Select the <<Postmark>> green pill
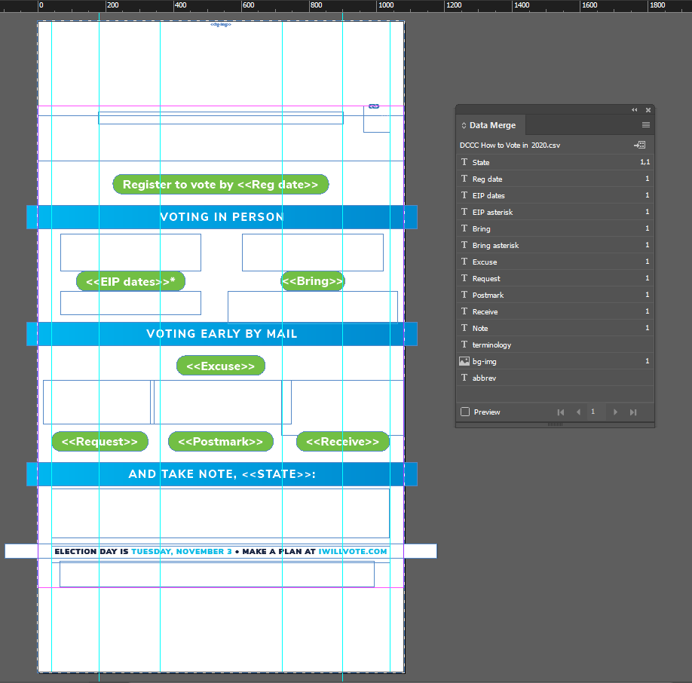The width and height of the screenshot is (692, 683). [x=221, y=442]
